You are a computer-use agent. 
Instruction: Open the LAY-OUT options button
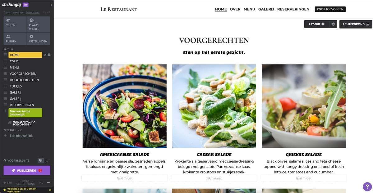coord(316,24)
